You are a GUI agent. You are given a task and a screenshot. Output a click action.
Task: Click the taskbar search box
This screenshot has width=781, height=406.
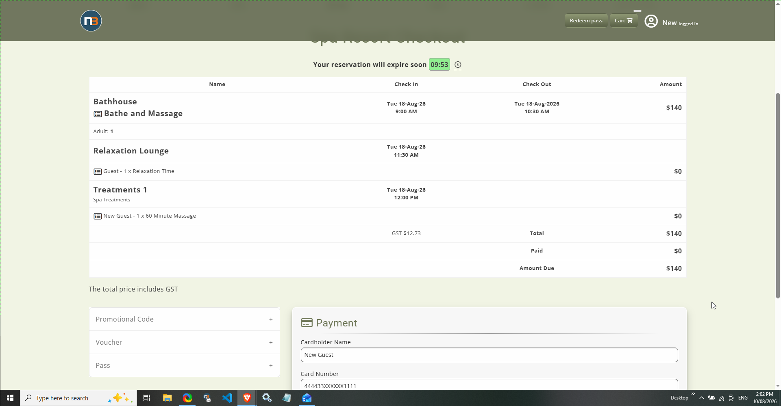tap(78, 398)
